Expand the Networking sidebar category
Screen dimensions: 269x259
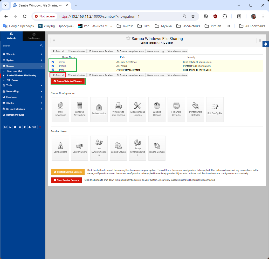[x=23, y=91]
